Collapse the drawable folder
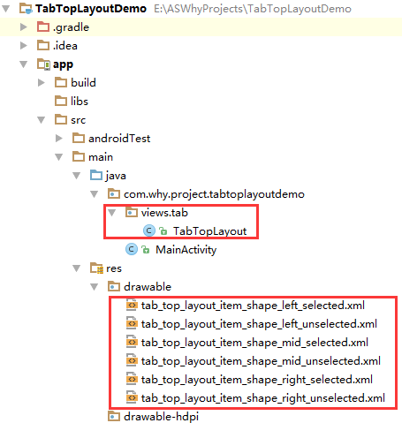Screen dimensions: 402x423 [x=95, y=287]
